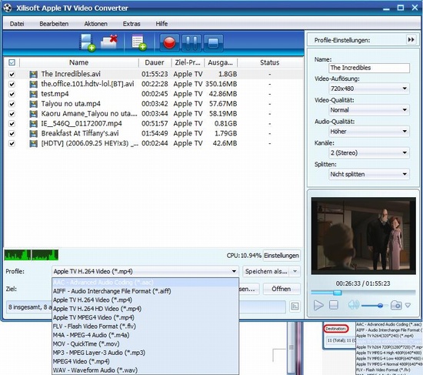Screen dimensions: 423x375
Task: Select AIFF - Audio Interchange File Format profile
Action: click(x=145, y=291)
